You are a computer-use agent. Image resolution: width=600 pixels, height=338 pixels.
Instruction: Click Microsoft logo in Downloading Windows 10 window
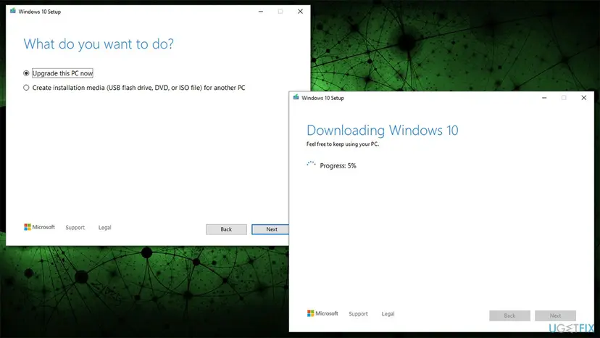[322, 313]
